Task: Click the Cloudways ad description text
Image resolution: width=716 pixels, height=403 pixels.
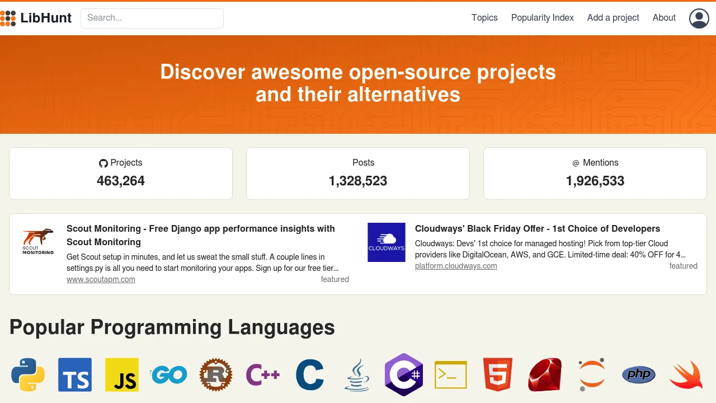Action: (x=550, y=249)
